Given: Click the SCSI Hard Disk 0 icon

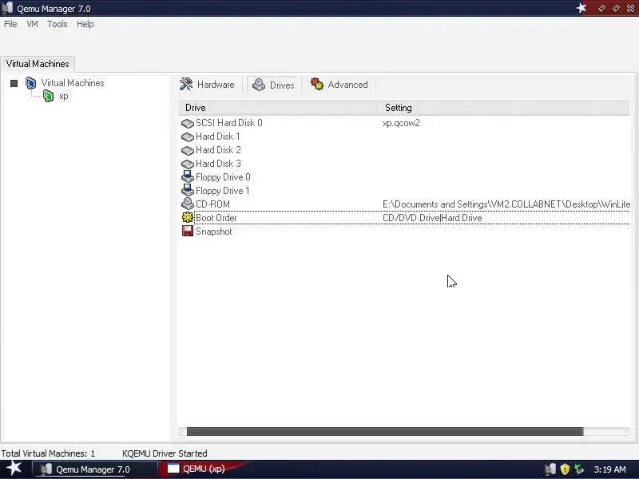Looking at the screenshot, I should pyautogui.click(x=188, y=123).
